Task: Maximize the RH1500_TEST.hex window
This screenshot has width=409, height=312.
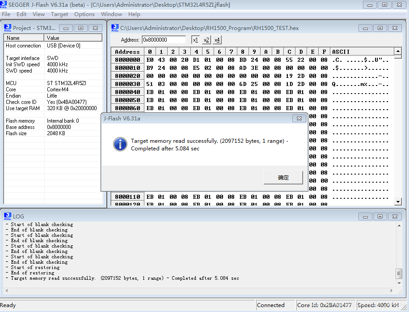Action: click(380, 28)
